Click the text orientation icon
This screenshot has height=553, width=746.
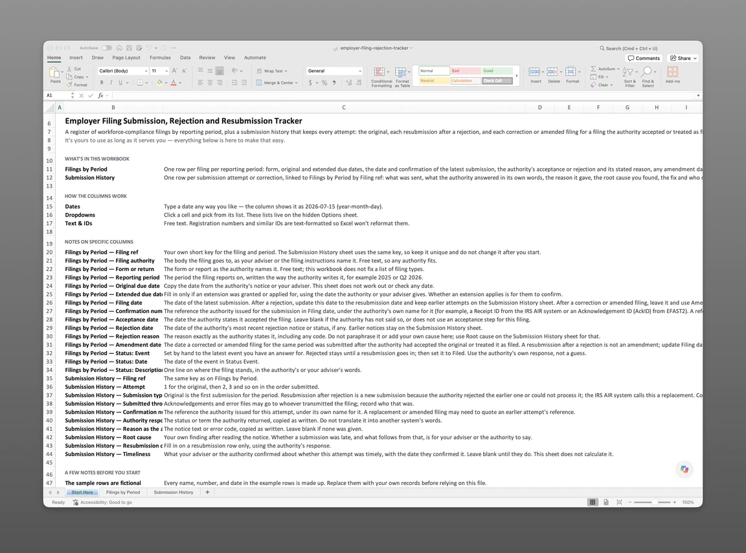[x=234, y=70]
